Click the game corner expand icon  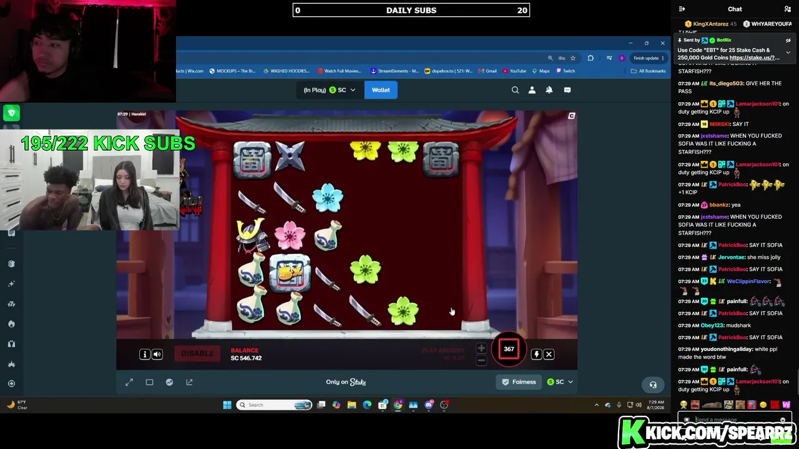571,116
